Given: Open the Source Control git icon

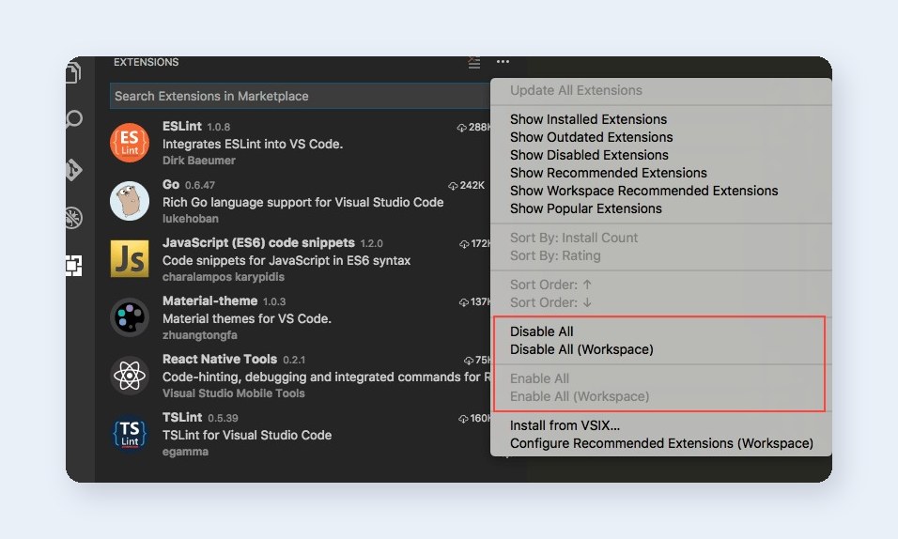Looking at the screenshot, I should point(74,170).
